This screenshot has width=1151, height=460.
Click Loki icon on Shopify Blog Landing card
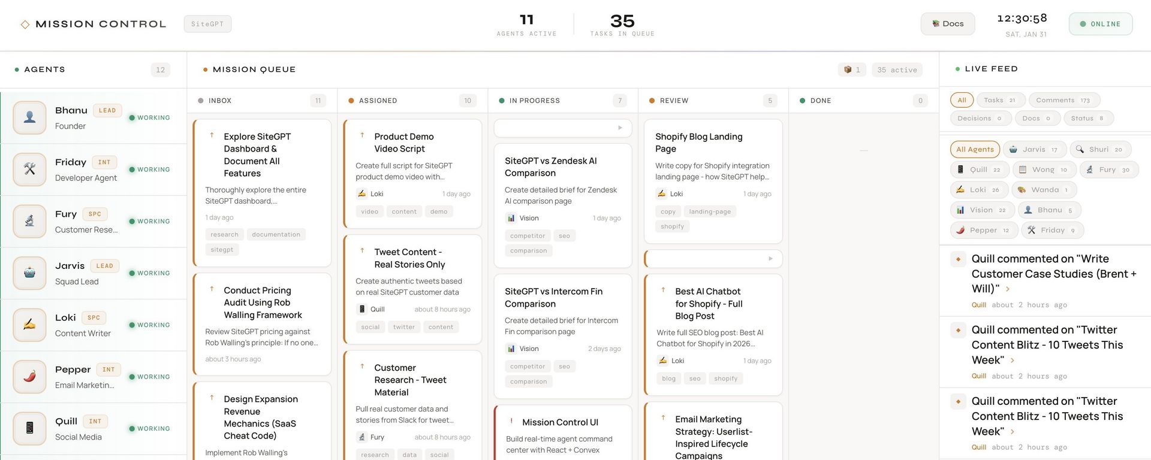[661, 193]
